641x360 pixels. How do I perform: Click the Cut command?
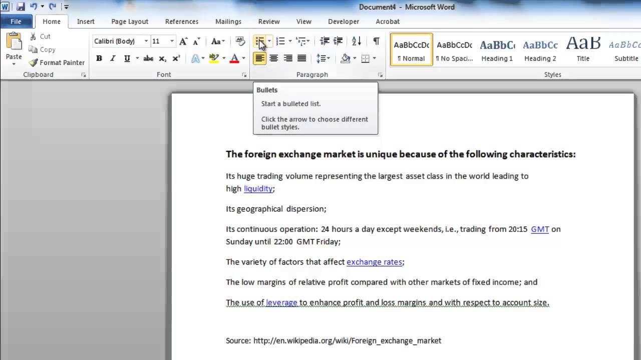40,36
